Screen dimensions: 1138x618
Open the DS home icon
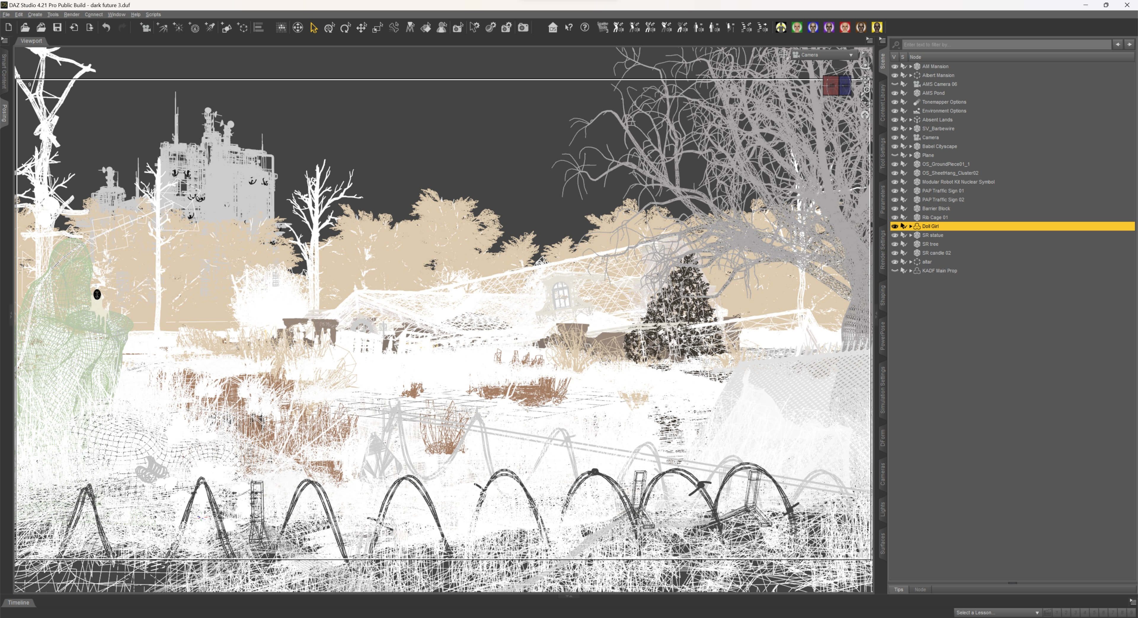click(x=553, y=28)
